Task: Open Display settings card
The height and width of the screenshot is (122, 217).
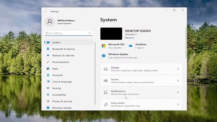Action: (141, 69)
